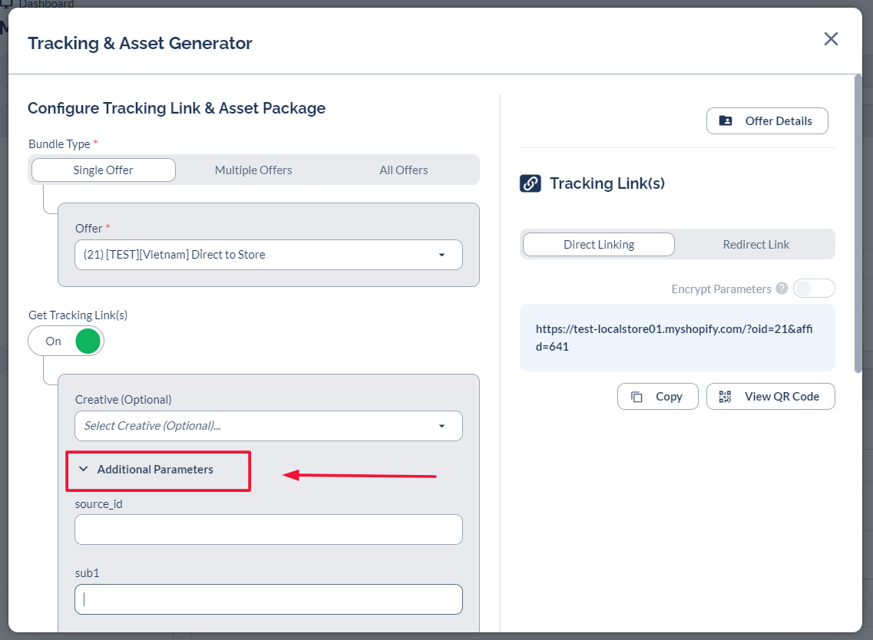Click into the source_id input field
This screenshot has height=640, width=873.
click(x=269, y=529)
